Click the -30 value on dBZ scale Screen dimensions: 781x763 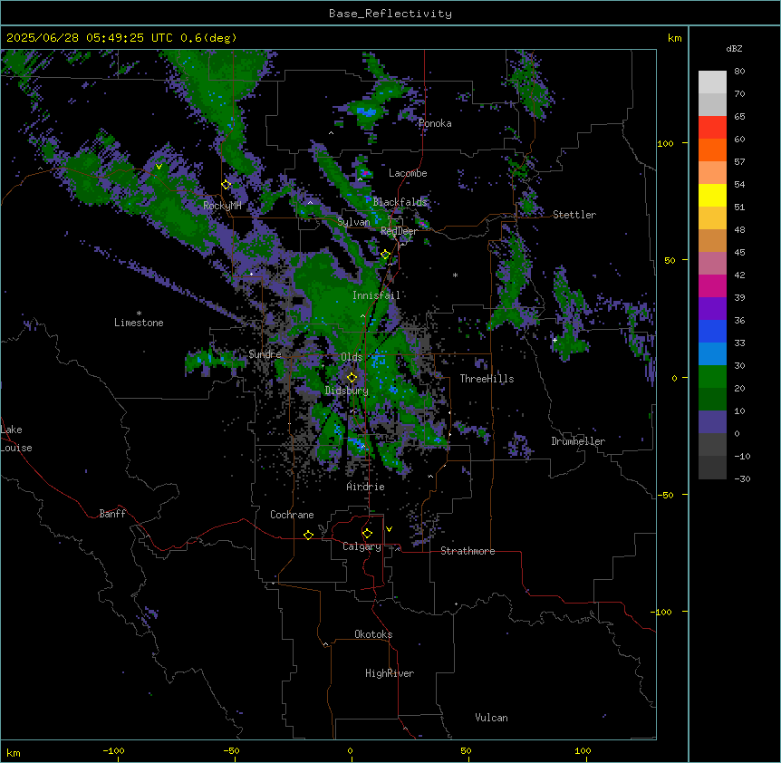click(x=742, y=478)
